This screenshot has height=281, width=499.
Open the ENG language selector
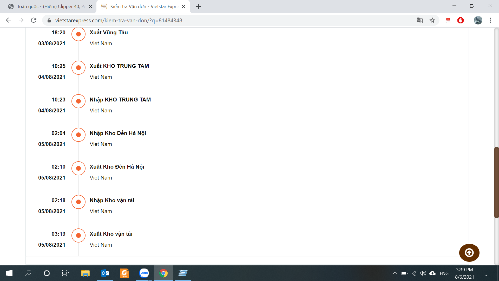pyautogui.click(x=444, y=273)
